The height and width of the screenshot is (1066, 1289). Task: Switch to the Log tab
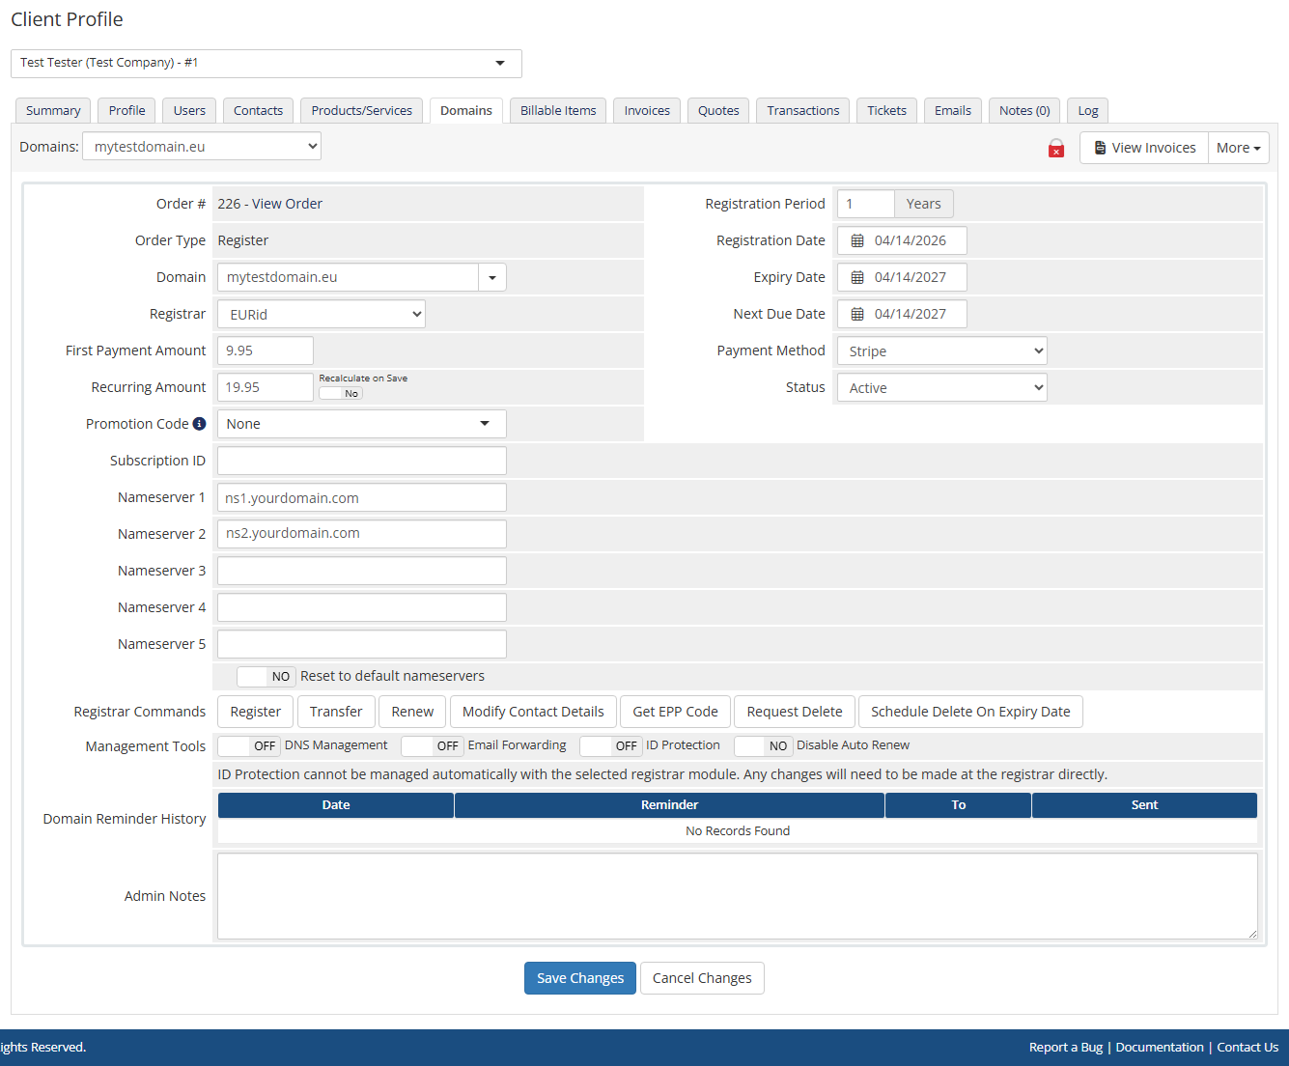tap(1088, 111)
